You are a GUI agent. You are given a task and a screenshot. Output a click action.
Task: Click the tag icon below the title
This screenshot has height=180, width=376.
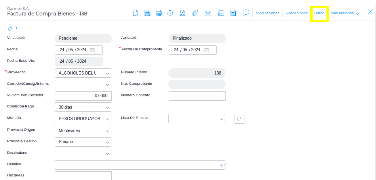click(10, 28)
